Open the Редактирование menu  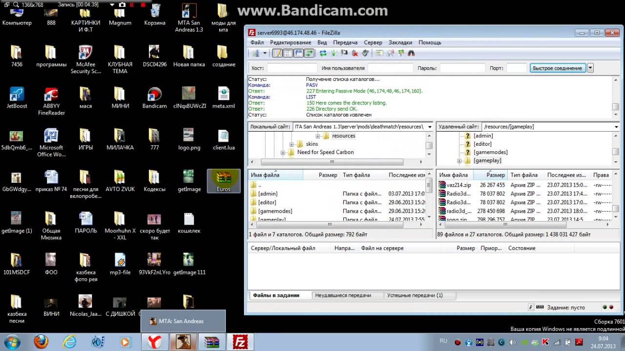click(291, 42)
